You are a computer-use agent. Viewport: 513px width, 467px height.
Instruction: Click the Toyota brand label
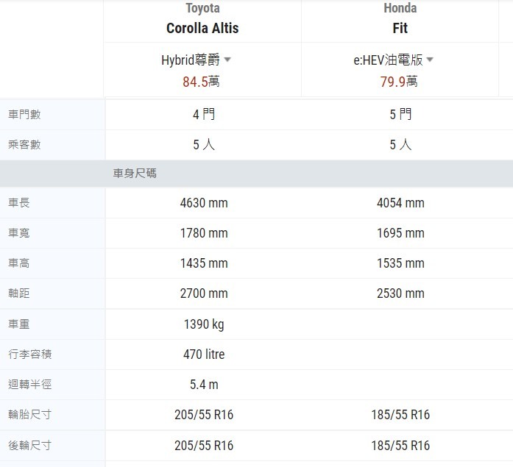pyautogui.click(x=202, y=8)
